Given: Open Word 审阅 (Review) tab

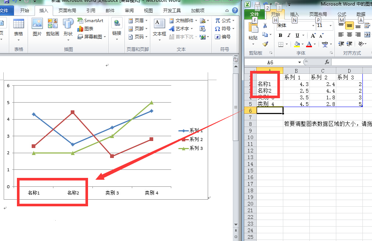Looking at the screenshot, I should 129,10.
